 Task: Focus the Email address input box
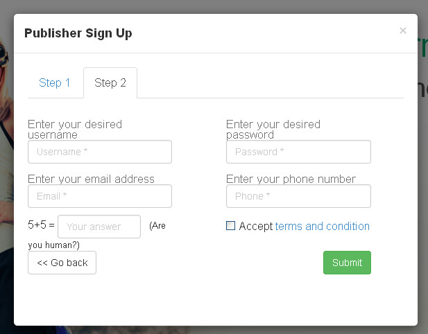(100, 196)
